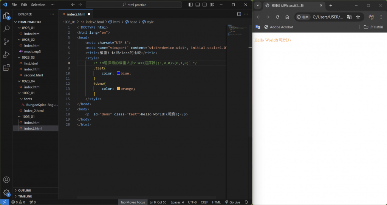Click the Chrome reload page icon

point(277,17)
